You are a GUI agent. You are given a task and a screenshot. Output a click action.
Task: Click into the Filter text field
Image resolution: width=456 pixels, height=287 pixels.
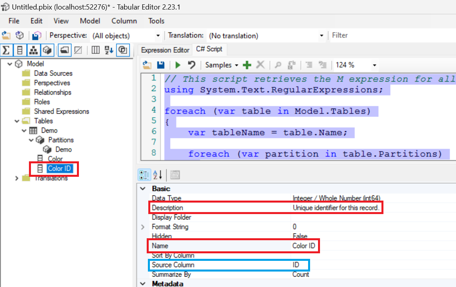click(393, 36)
